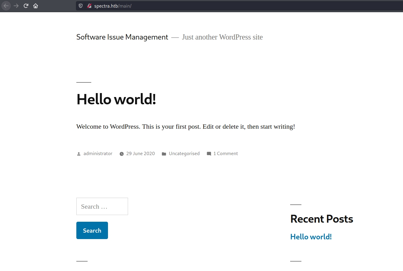Image resolution: width=403 pixels, height=271 pixels.
Task: Click the browser back arrow button
Action: (6, 6)
